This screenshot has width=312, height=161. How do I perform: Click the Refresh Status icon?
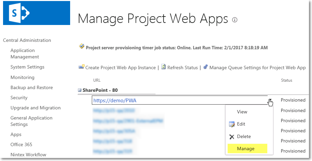click(x=163, y=67)
